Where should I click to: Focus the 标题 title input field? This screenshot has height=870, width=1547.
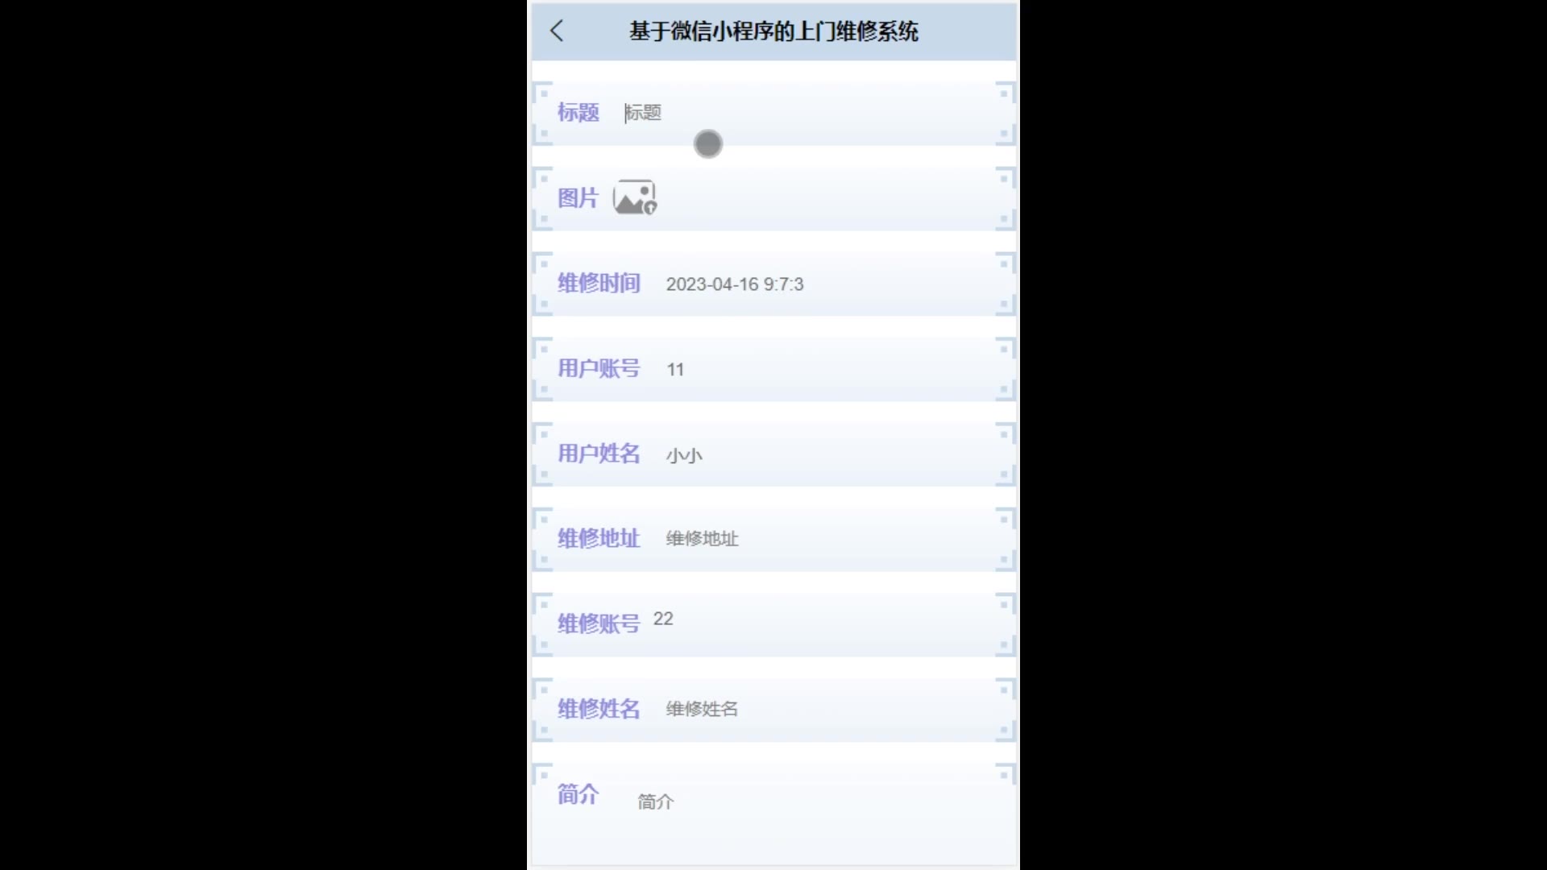(806, 113)
